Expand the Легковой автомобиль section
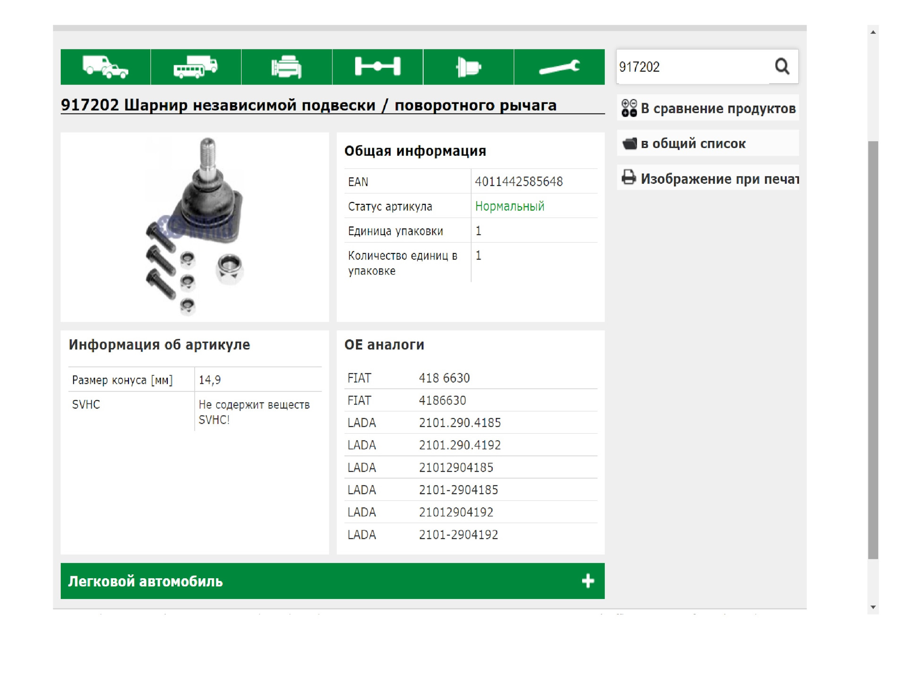Viewport: 907px width, 680px height. click(x=145, y=581)
